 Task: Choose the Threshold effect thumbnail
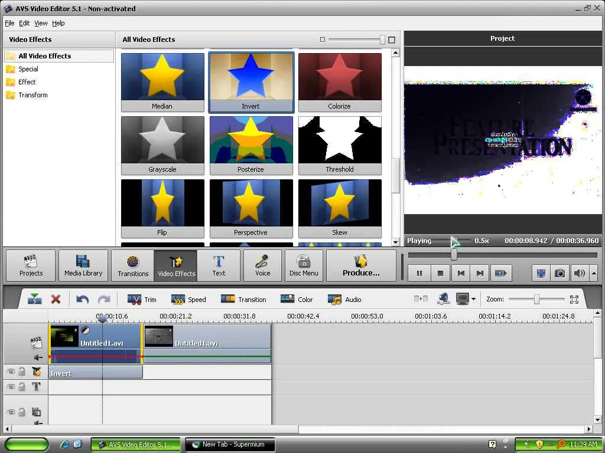pos(340,145)
